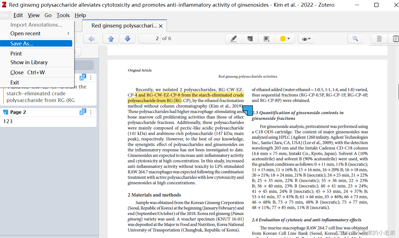Open the View menu

(x=34, y=15)
